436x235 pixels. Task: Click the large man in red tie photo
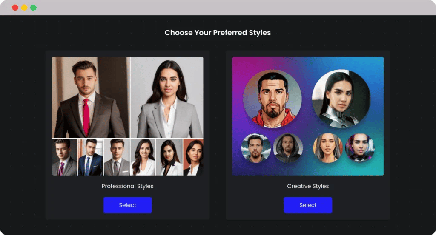[91, 97]
